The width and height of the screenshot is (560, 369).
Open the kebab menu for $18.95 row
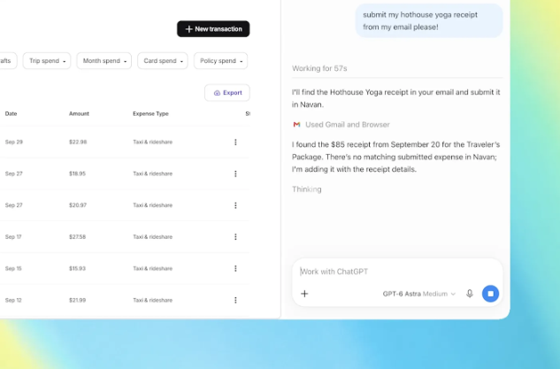235,173
